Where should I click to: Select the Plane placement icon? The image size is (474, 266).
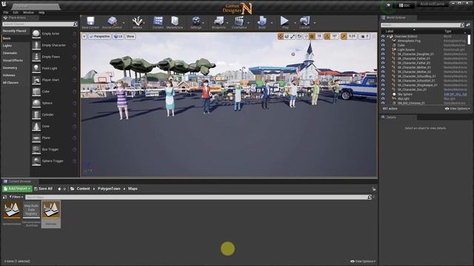point(36,138)
